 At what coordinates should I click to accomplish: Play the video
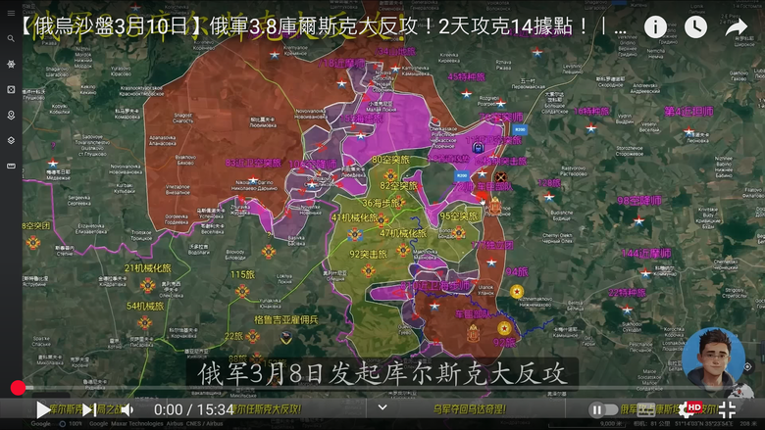43,410
